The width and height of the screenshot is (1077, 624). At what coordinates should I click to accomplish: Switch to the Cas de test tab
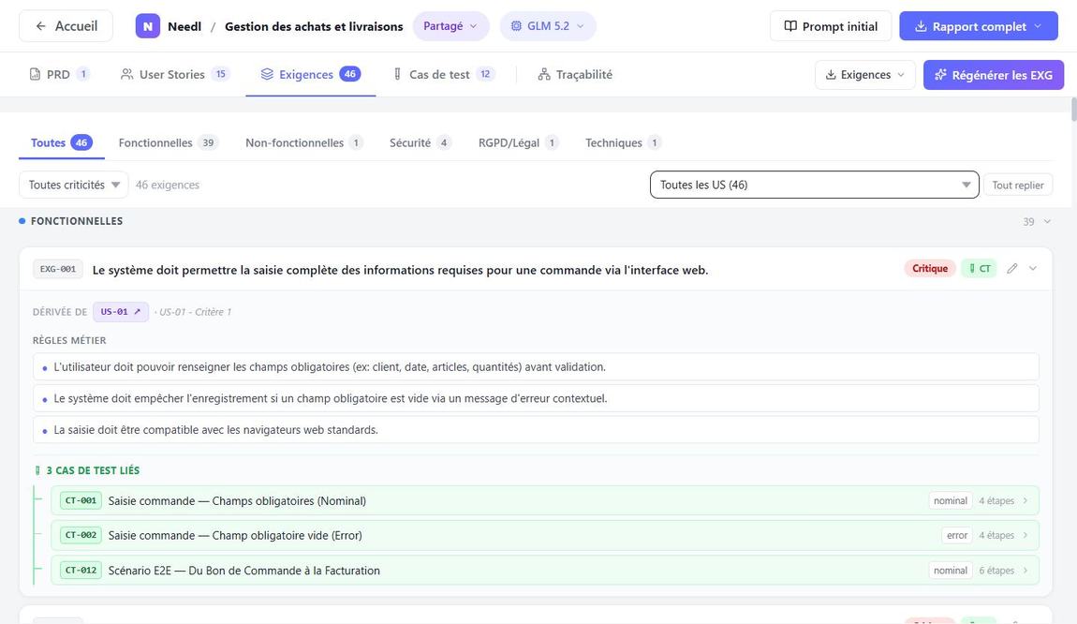pyautogui.click(x=443, y=74)
